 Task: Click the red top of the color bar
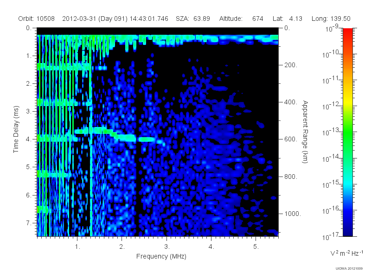(x=348, y=33)
